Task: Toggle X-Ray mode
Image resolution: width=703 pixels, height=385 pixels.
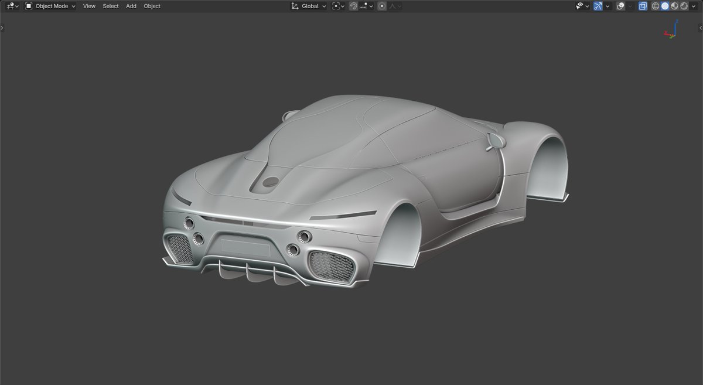Action: (643, 6)
